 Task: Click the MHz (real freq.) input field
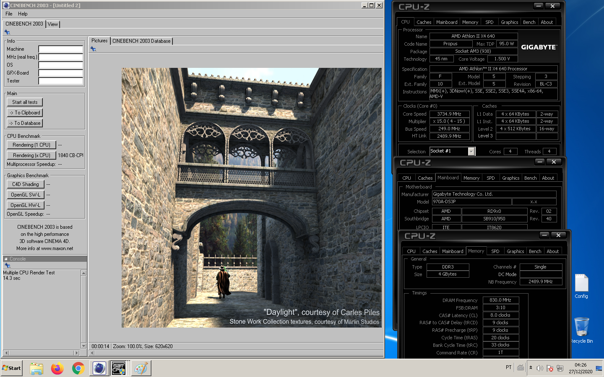coord(61,57)
